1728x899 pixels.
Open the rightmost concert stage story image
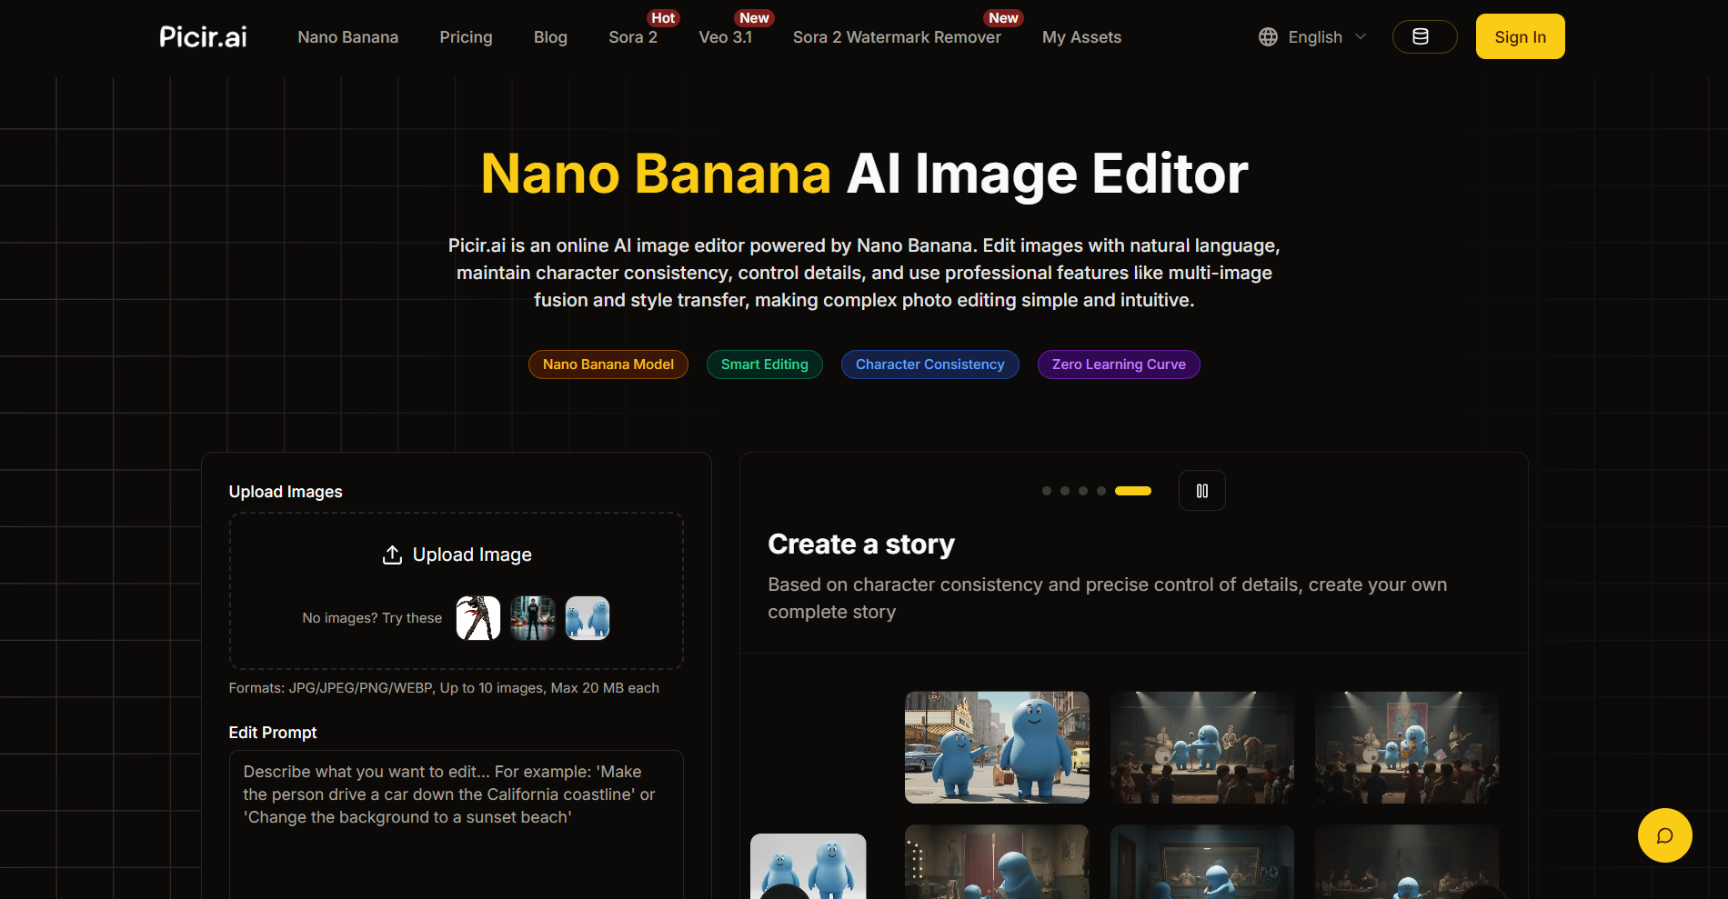(x=1407, y=747)
